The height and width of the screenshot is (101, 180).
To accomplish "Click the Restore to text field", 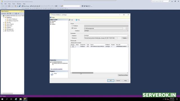I will click(x=101, y=38).
